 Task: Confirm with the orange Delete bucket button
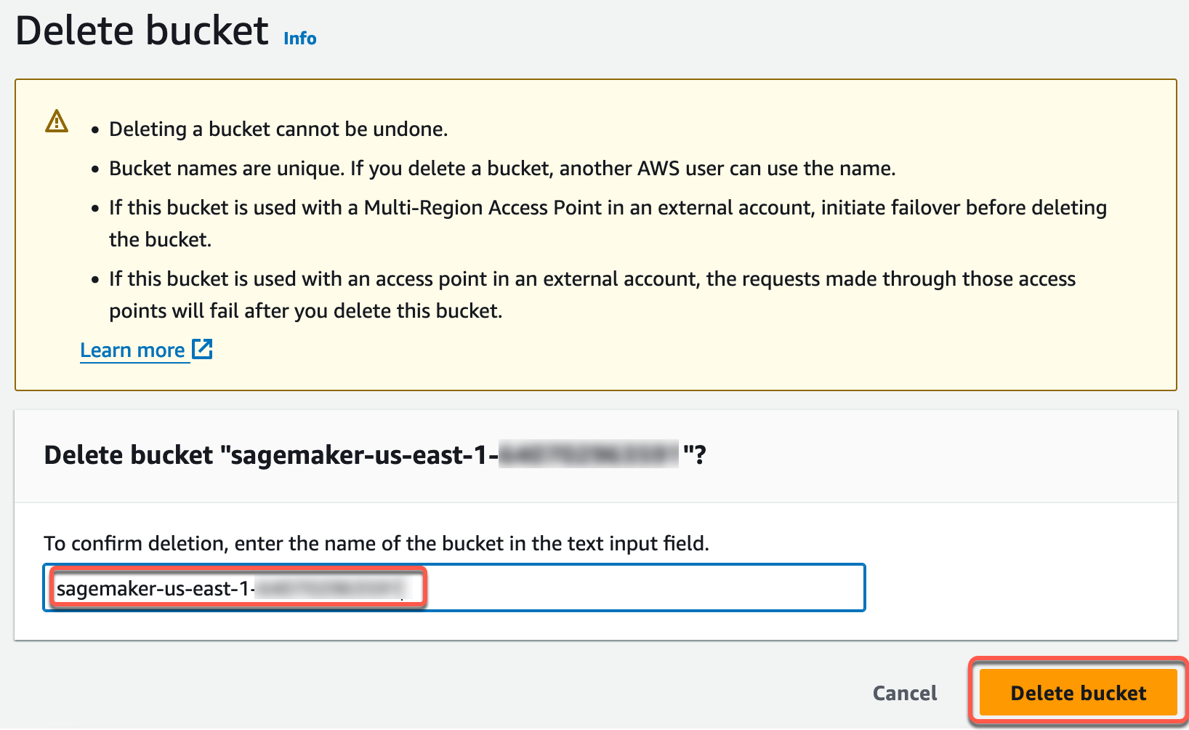[x=1078, y=693]
